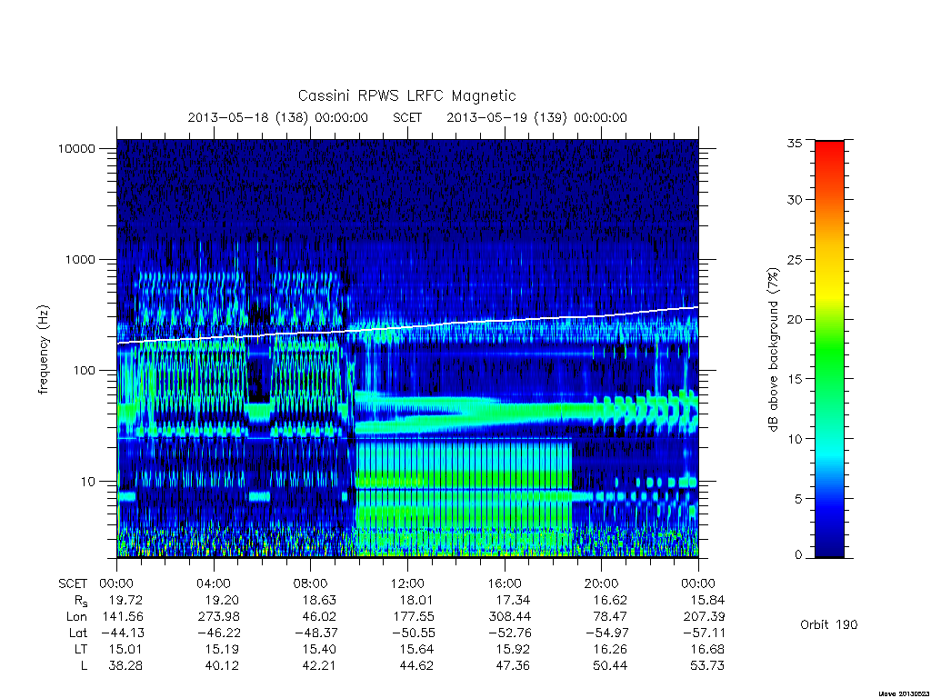Click the red top of the colorbar
Viewport: 931px width, 698px height.
pos(829,150)
